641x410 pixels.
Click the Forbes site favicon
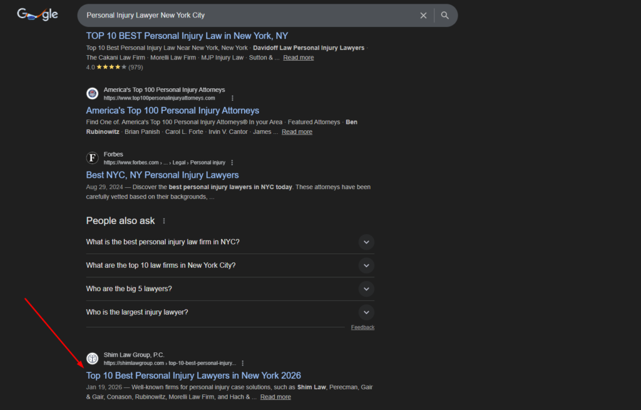(92, 158)
